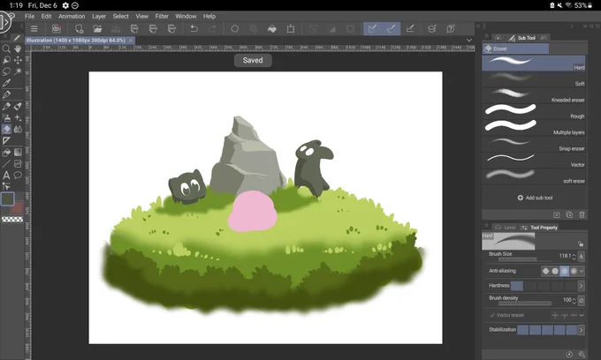Select the Eyedropper tool

(6, 83)
